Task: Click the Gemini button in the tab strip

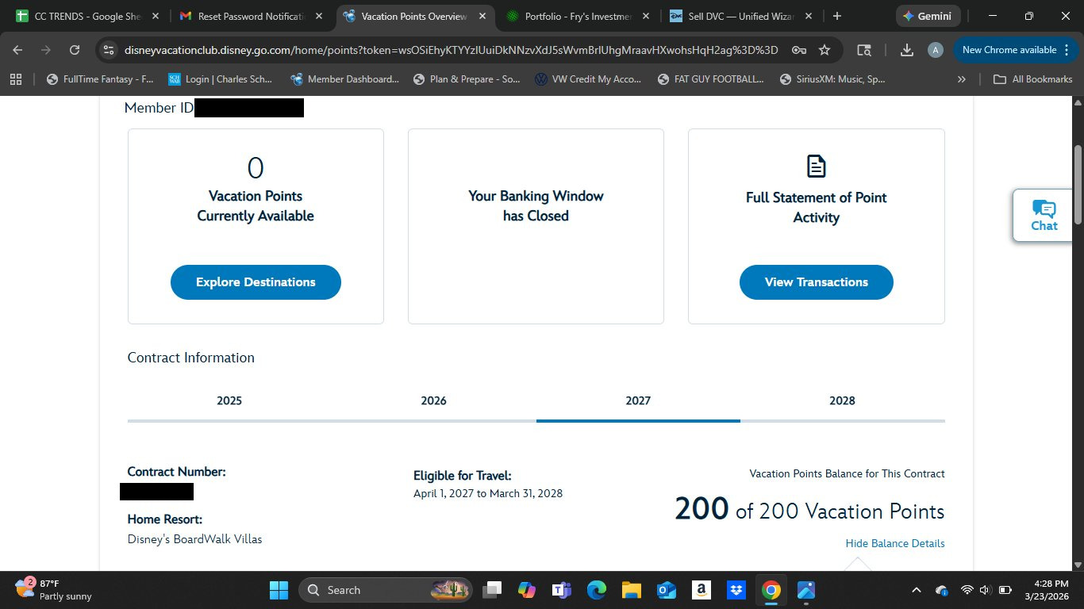Action: pos(928,16)
